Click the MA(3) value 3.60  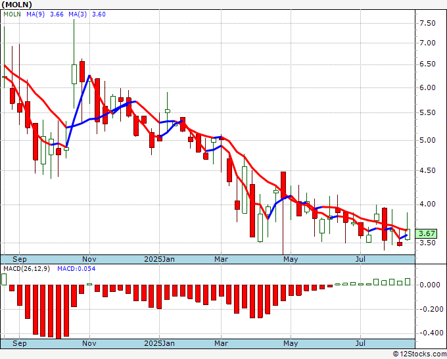point(99,14)
